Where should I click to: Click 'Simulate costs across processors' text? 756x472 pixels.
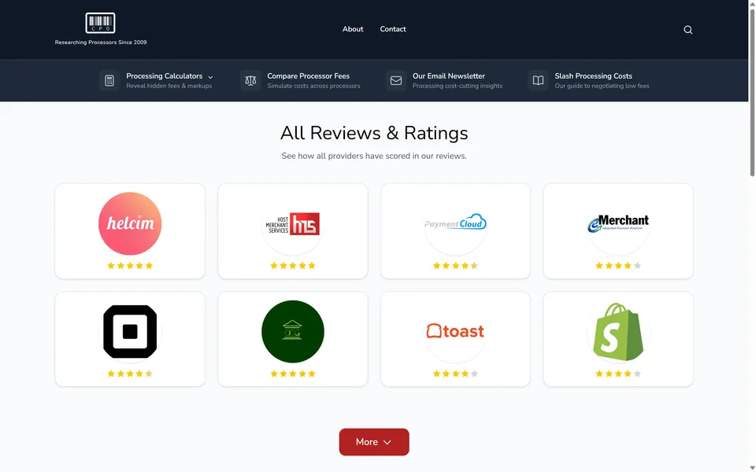(x=314, y=87)
